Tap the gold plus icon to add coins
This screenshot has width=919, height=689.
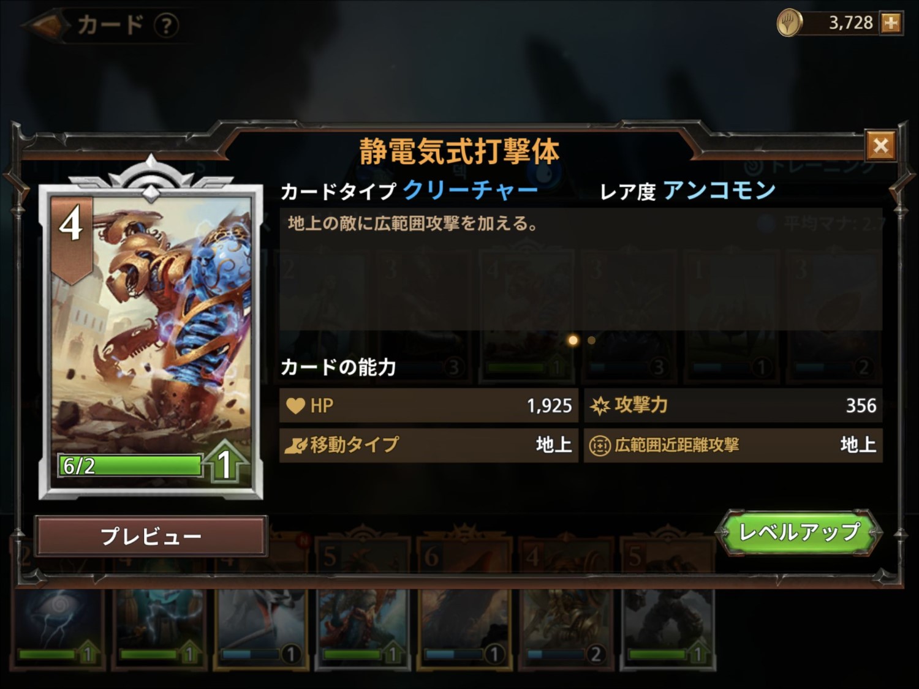click(890, 23)
